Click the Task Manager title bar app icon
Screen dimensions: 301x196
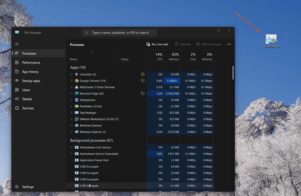[17, 32]
